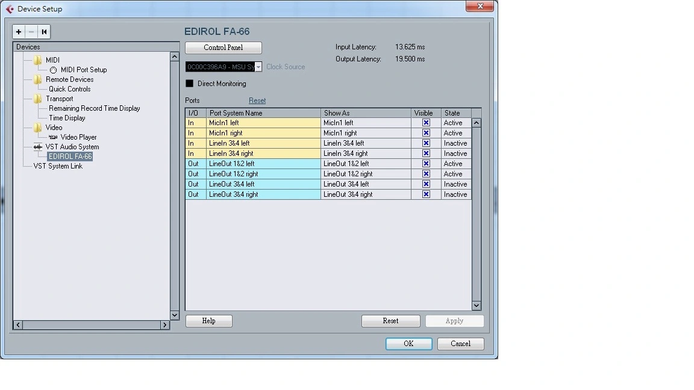This screenshot has height=390, width=694.
Task: Open the Control Panel button
Action: coord(224,48)
